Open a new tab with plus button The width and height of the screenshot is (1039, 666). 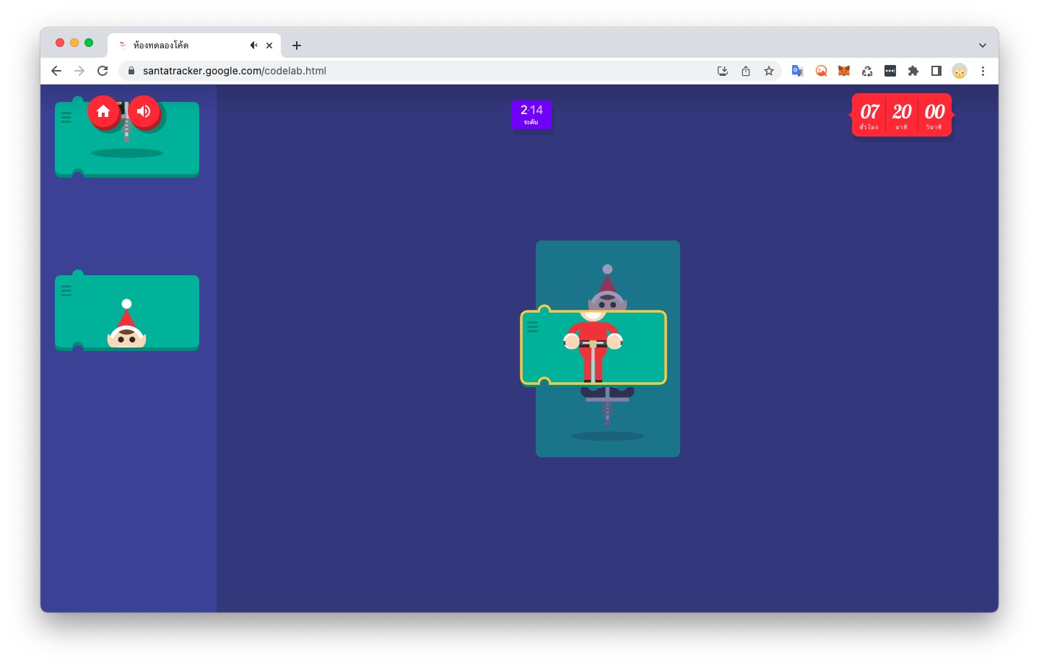[296, 46]
